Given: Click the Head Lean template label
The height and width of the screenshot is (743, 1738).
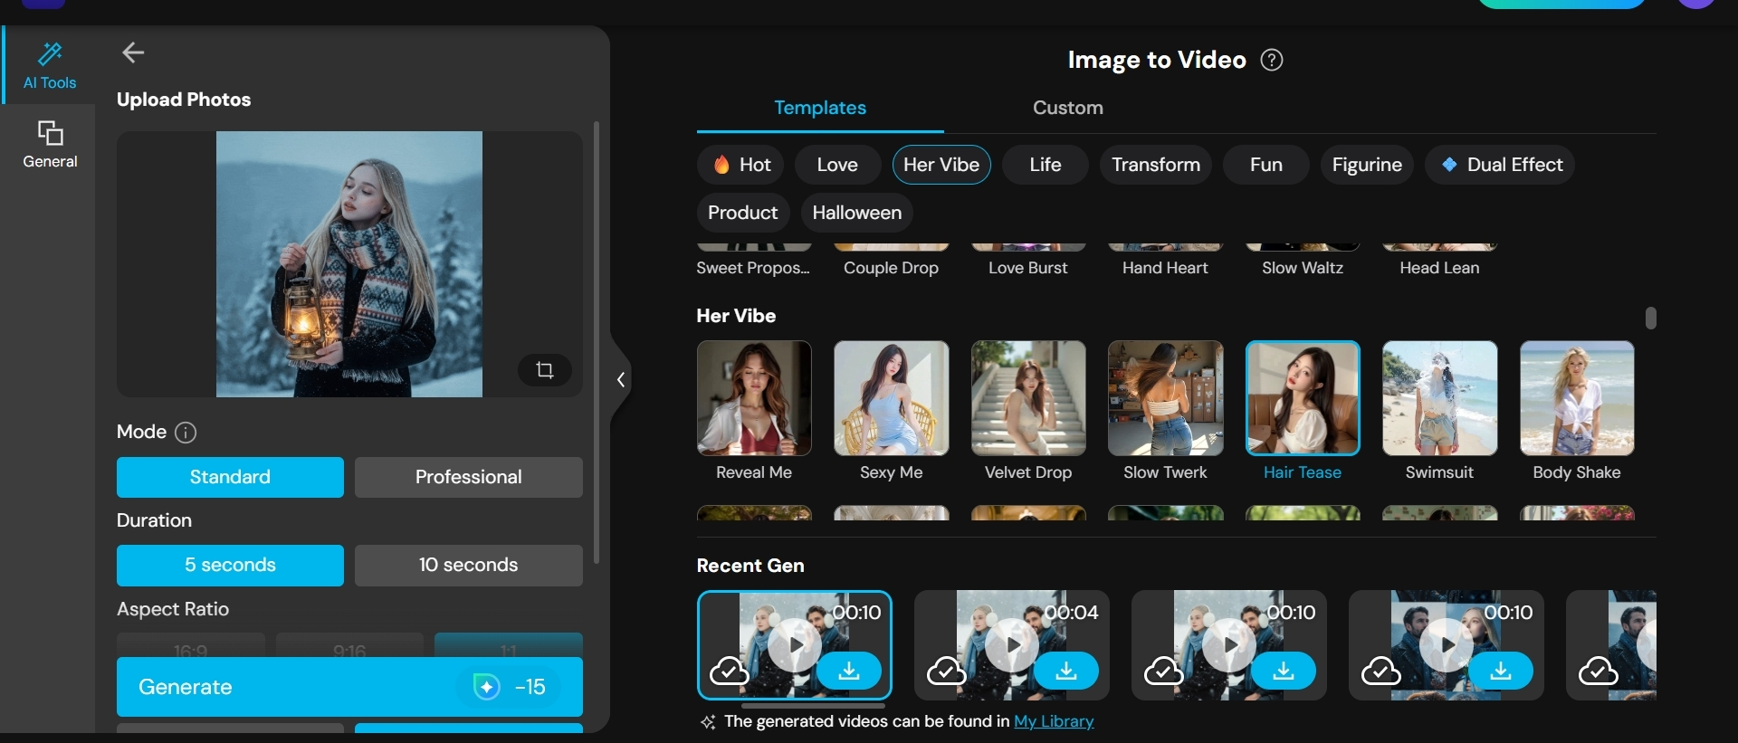Looking at the screenshot, I should click(x=1439, y=268).
